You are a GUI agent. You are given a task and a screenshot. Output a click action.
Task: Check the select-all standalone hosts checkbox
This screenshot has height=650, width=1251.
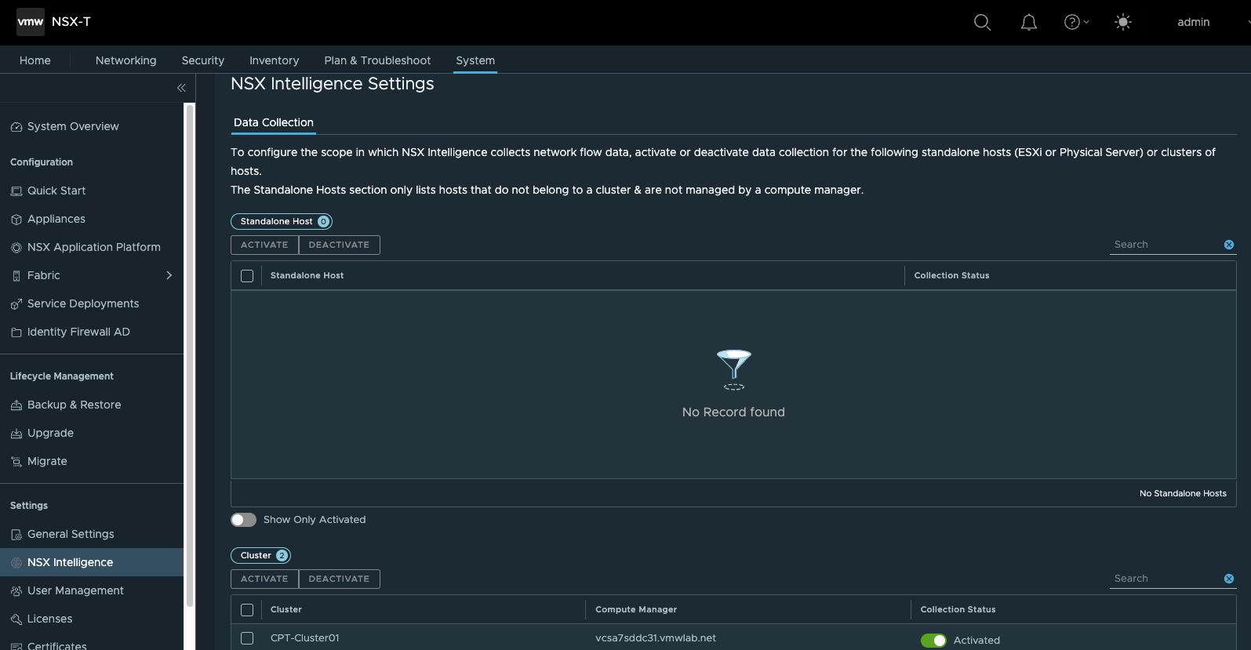247,276
